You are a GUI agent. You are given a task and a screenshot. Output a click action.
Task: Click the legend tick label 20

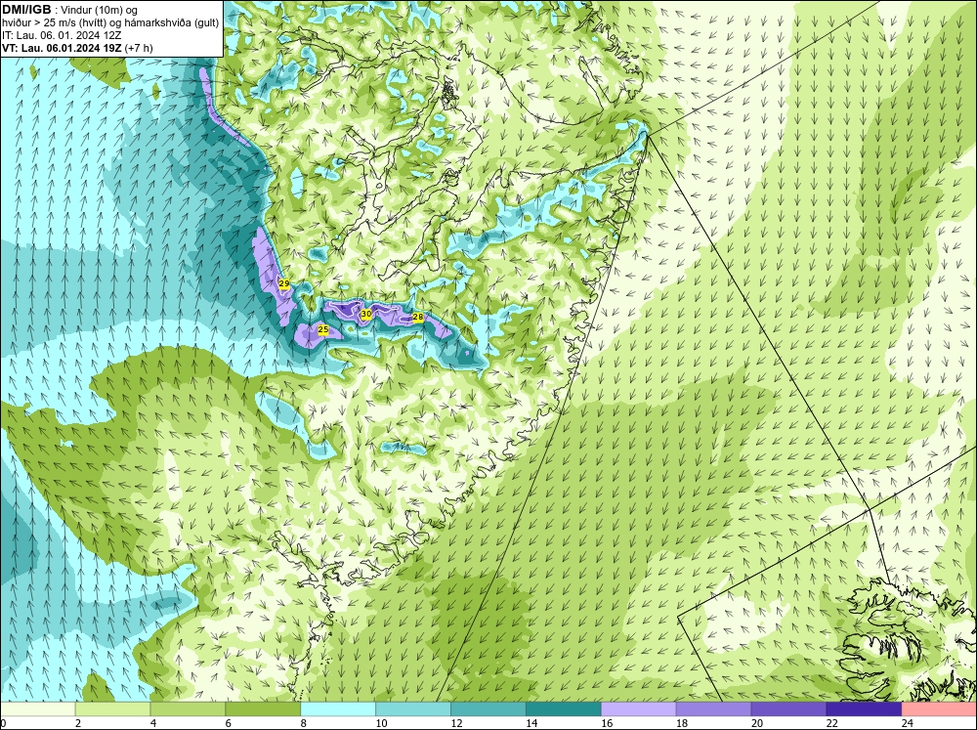756,723
